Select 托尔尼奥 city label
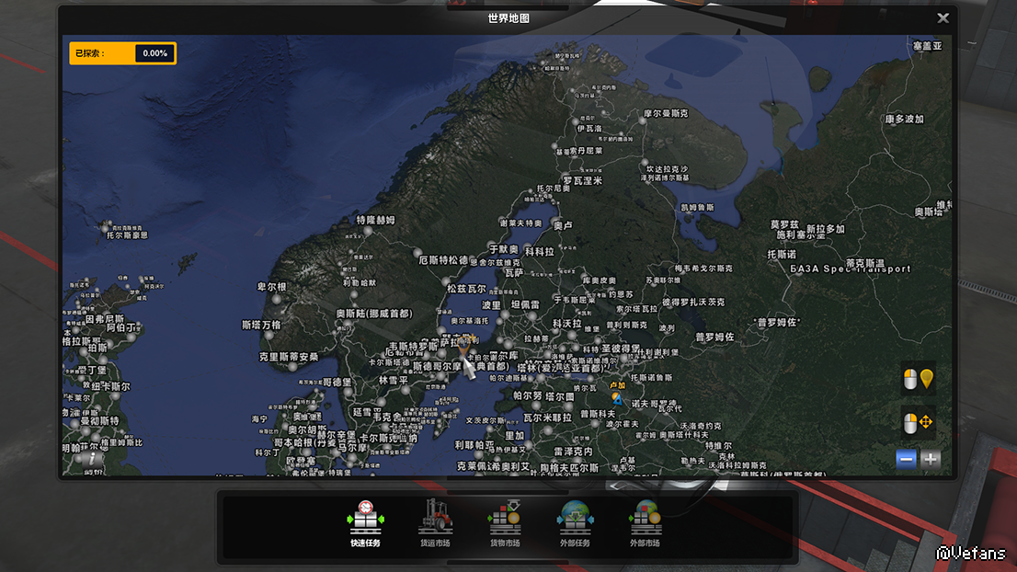Viewport: 1017px width, 572px height. (x=554, y=189)
